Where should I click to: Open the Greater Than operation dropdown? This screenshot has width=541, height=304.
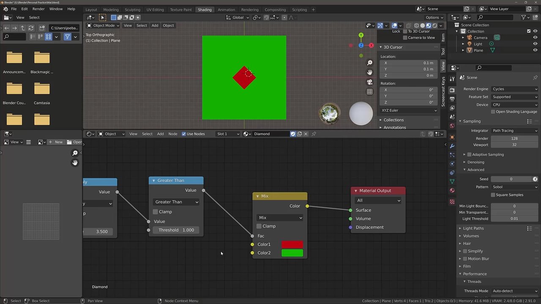coord(176,202)
